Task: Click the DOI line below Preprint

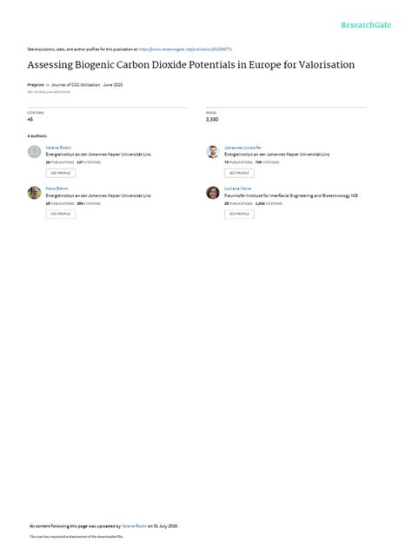Action: point(49,92)
